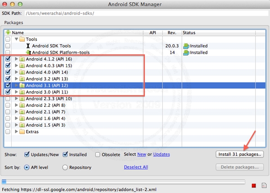Click the API column header

[153, 32]
